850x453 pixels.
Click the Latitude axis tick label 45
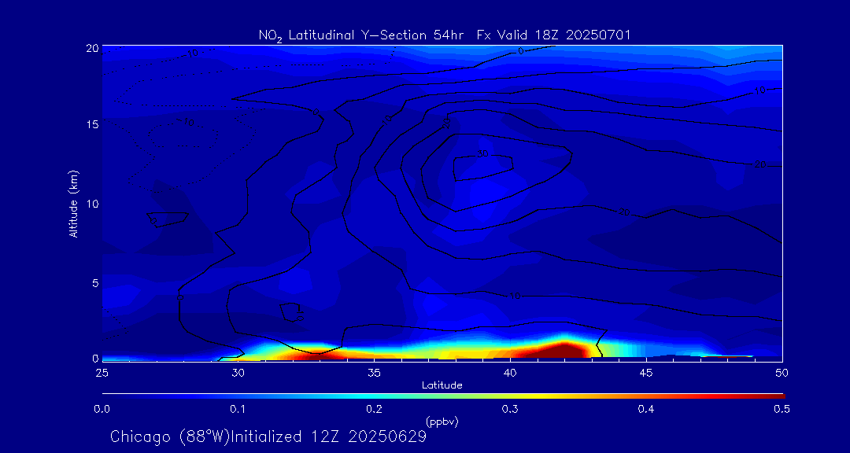(646, 373)
